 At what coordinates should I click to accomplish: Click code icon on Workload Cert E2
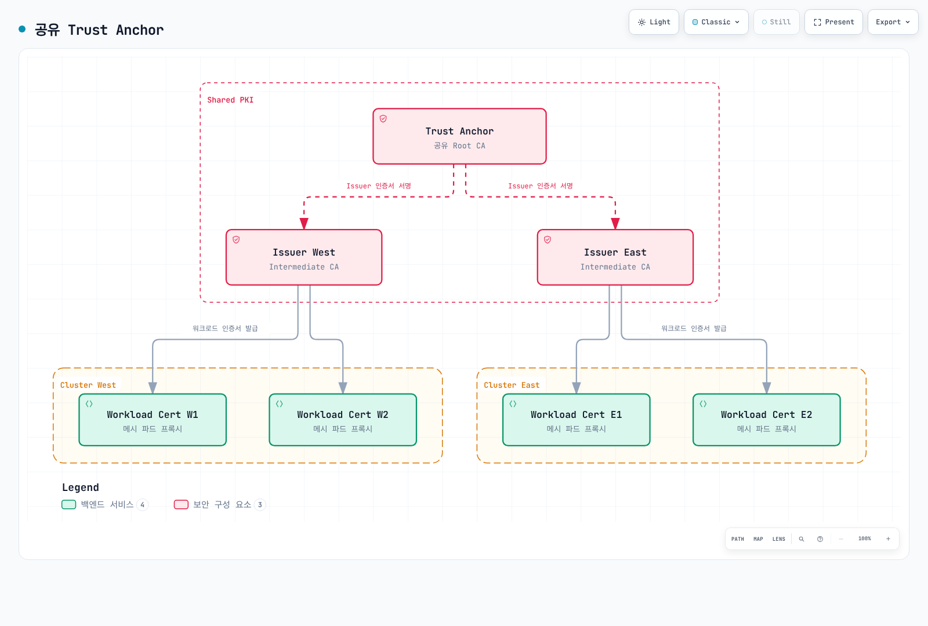(703, 404)
